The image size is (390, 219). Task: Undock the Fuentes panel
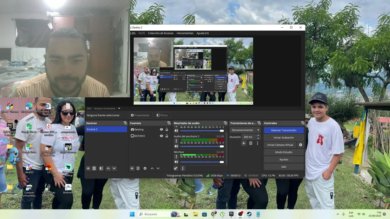[x=169, y=123]
